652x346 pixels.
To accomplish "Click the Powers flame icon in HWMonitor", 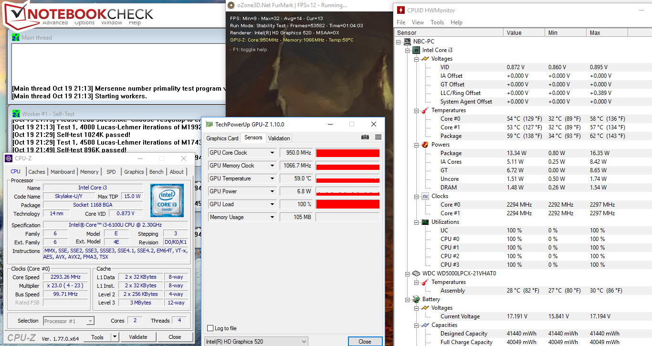I will coord(425,145).
